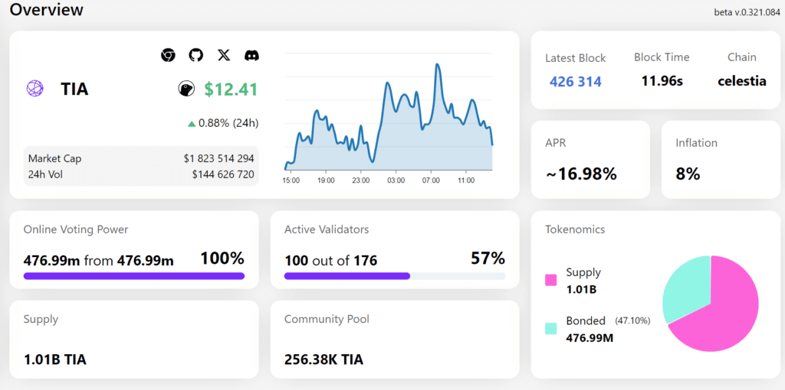Click the $12.41 TIA price

coord(231,89)
